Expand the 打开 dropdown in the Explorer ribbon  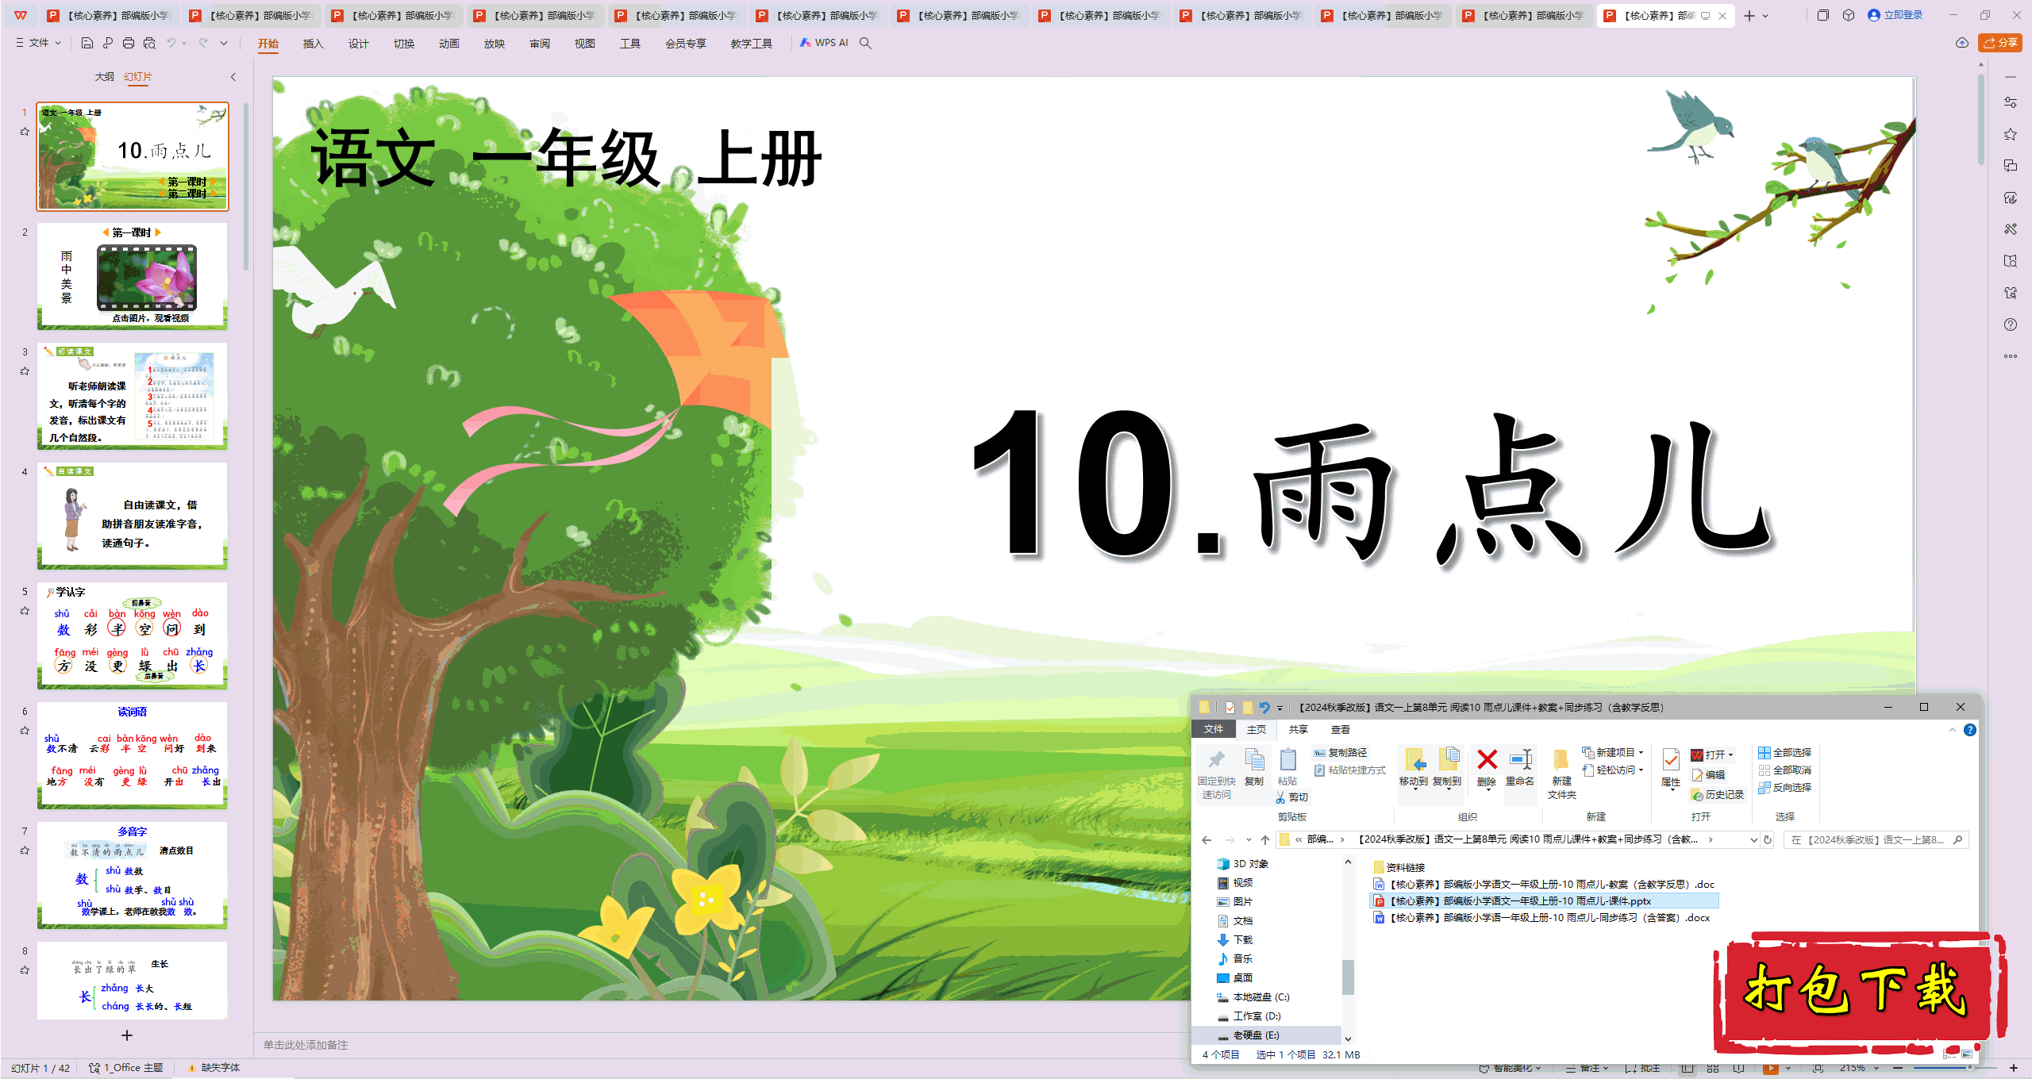coord(1731,755)
